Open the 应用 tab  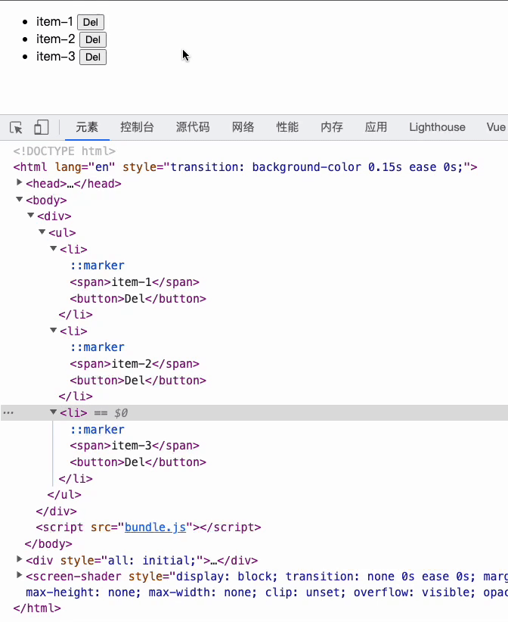coord(376,127)
